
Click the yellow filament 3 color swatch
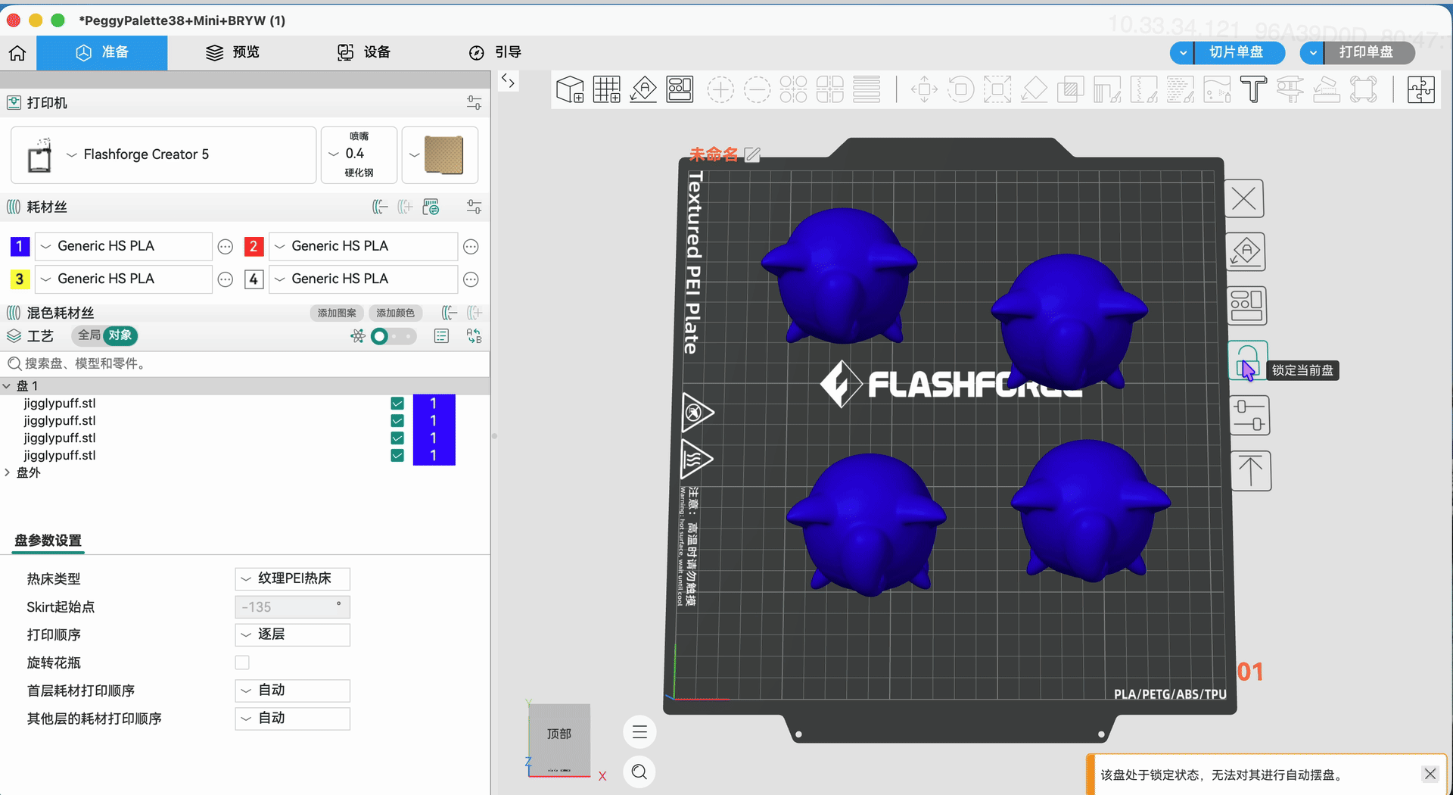20,279
